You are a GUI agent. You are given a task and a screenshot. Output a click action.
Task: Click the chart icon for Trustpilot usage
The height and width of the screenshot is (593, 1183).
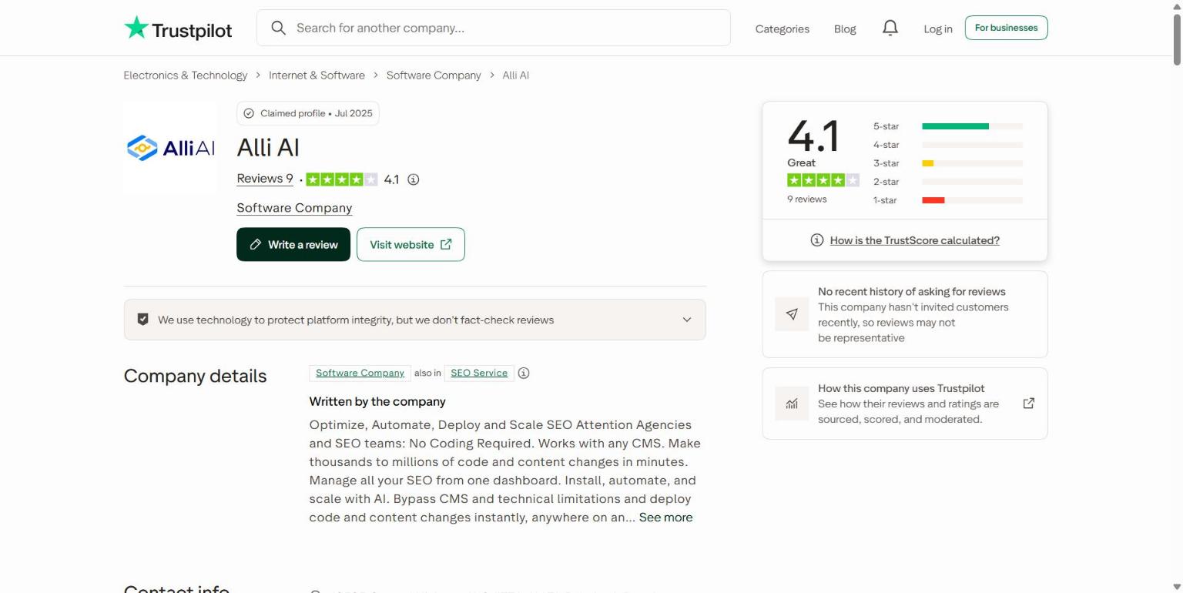click(792, 404)
